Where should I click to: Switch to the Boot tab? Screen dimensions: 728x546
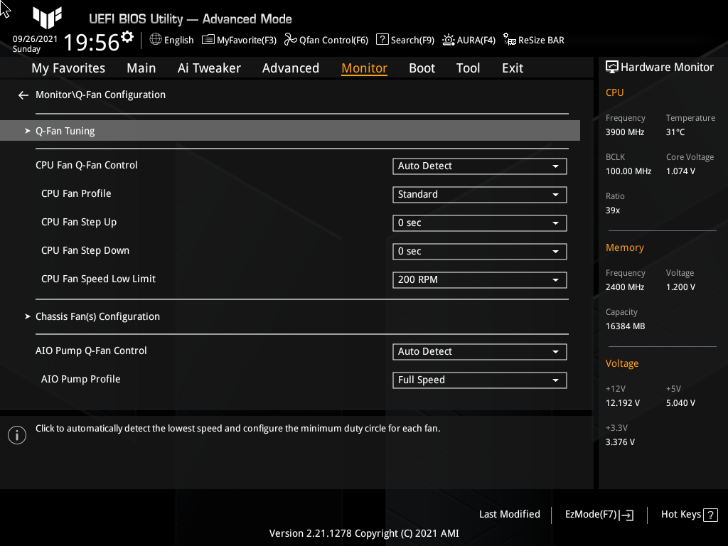tap(422, 68)
